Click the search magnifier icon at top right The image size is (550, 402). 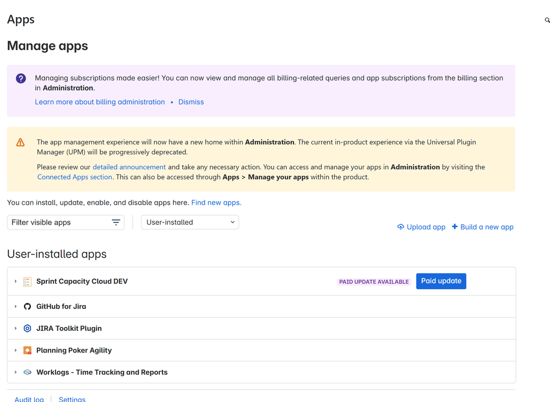coord(547,20)
